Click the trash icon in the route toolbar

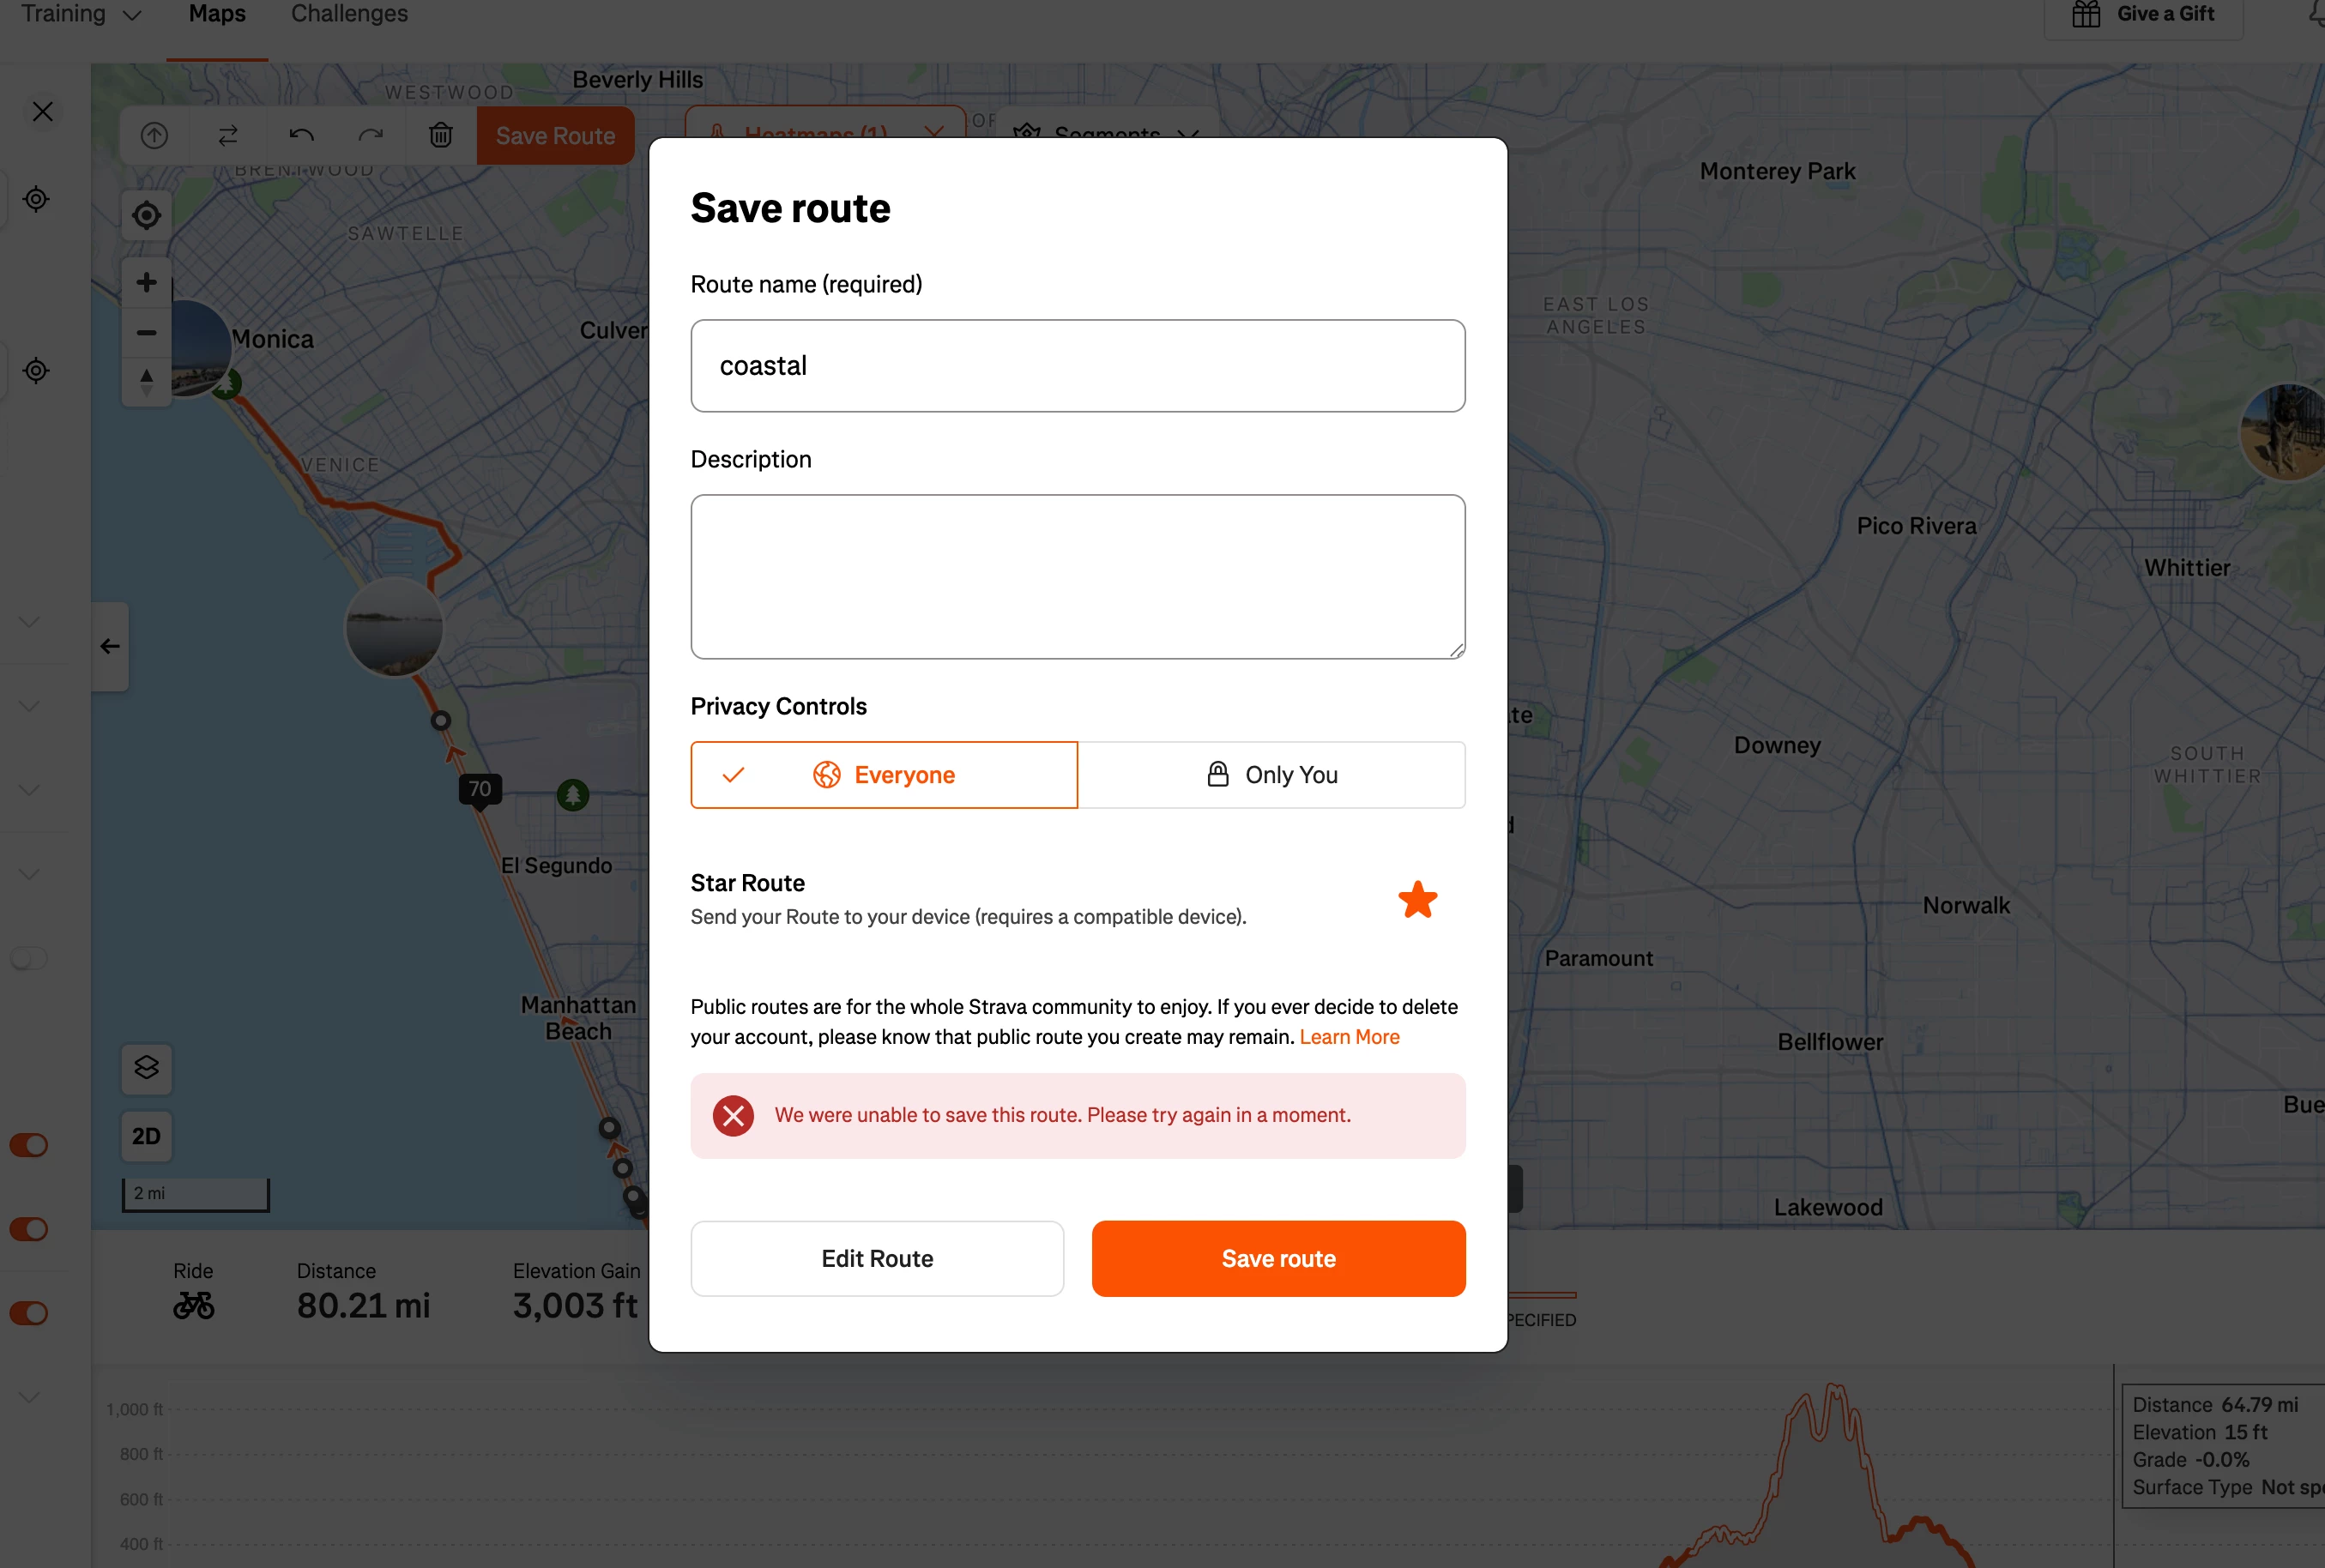click(x=441, y=135)
